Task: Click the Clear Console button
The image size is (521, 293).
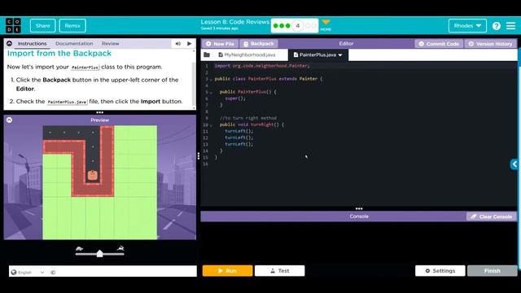Action: pos(492,216)
